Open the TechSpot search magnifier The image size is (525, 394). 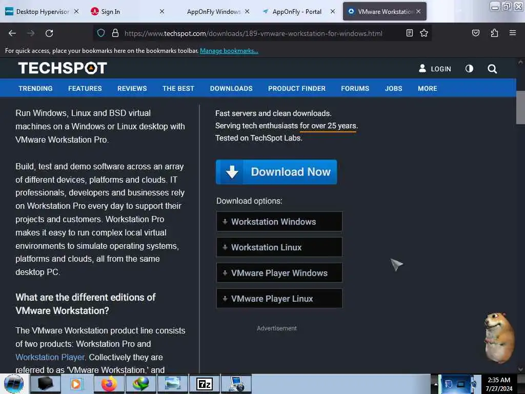[x=492, y=69]
